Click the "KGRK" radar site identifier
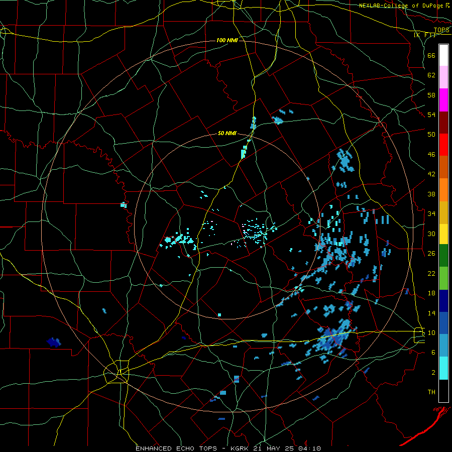 point(239,448)
